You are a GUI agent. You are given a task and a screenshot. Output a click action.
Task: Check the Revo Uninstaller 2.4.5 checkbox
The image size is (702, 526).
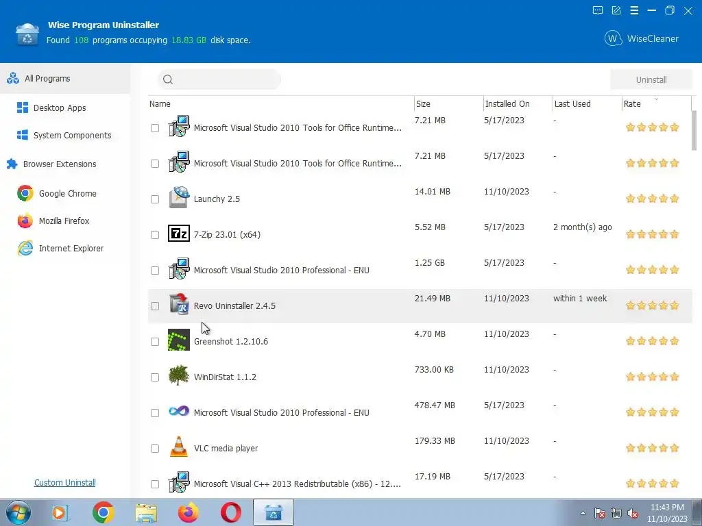155,306
